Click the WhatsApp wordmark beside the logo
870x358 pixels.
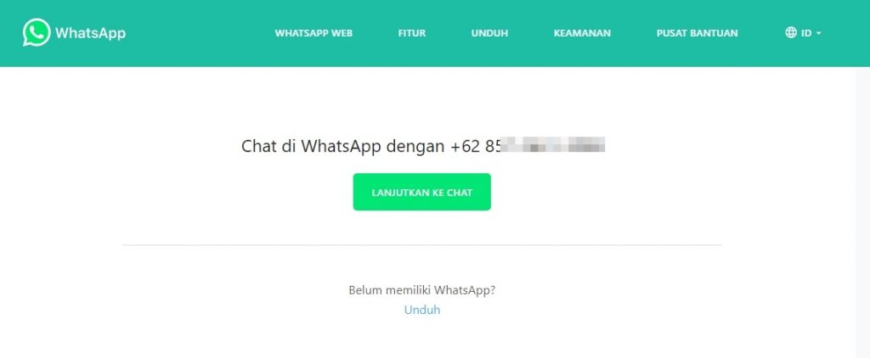pyautogui.click(x=90, y=33)
